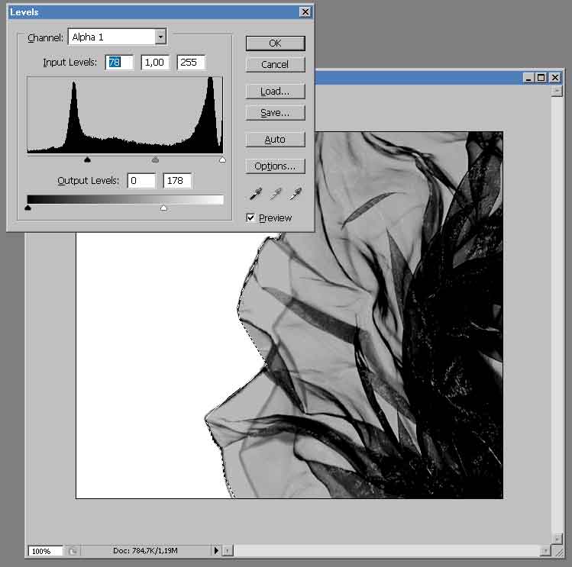
Task: Click the OK button in Levels
Action: click(x=275, y=43)
